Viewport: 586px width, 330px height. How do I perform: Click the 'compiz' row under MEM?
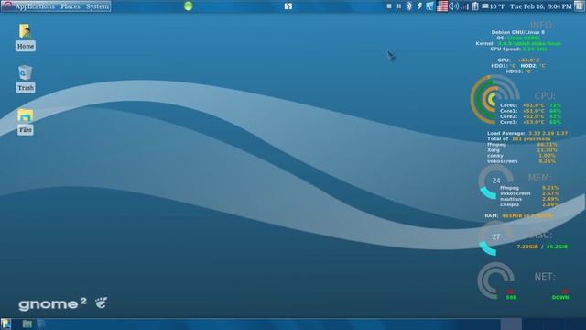(529, 204)
